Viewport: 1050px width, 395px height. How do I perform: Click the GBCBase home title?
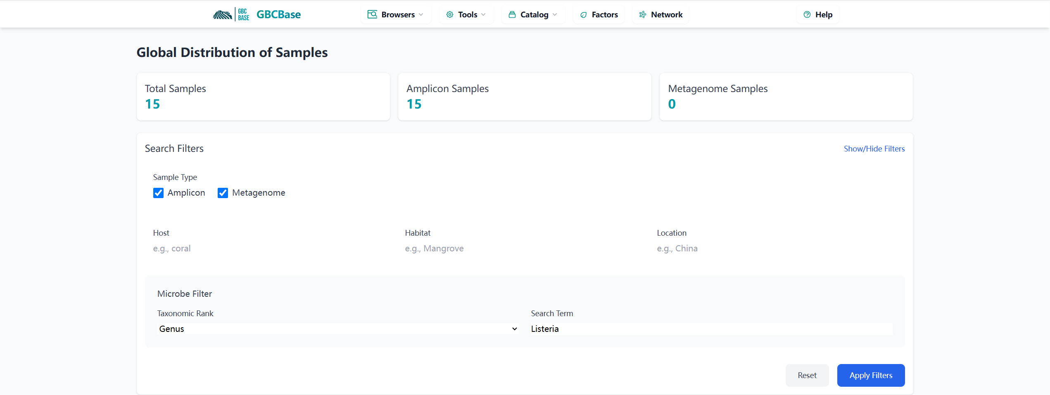click(x=278, y=14)
